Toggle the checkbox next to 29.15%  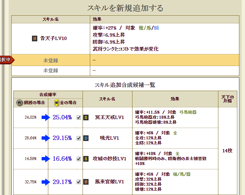tap(79, 138)
